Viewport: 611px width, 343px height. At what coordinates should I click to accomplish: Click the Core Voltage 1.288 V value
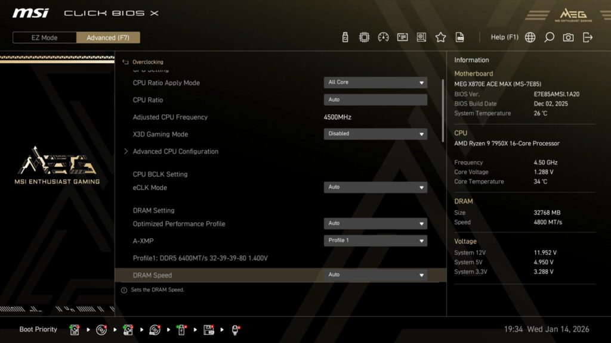tap(544, 172)
